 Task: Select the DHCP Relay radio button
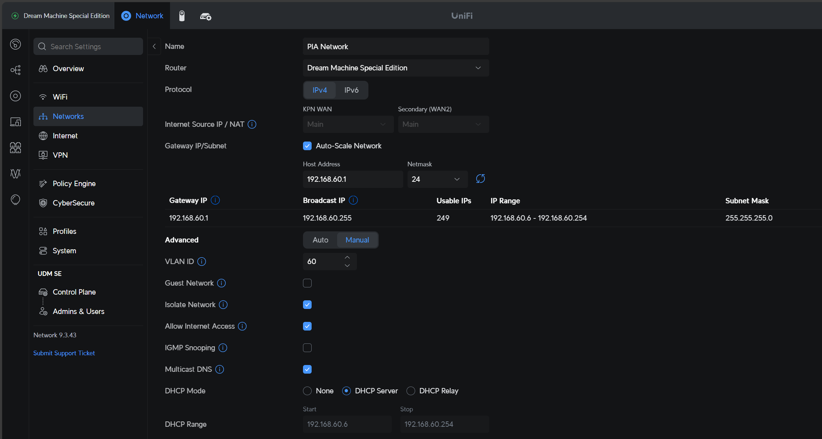pyautogui.click(x=411, y=391)
